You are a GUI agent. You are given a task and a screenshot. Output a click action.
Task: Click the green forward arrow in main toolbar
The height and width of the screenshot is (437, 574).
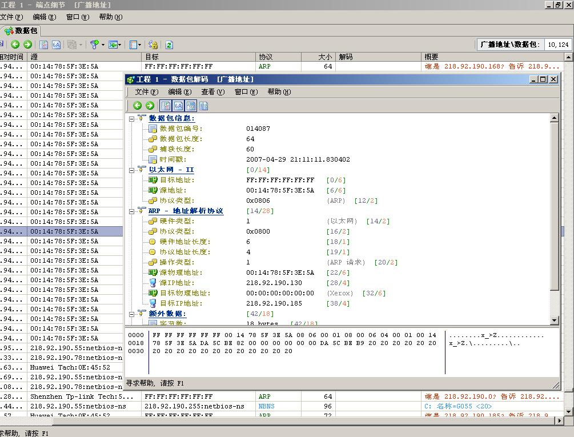coord(27,45)
